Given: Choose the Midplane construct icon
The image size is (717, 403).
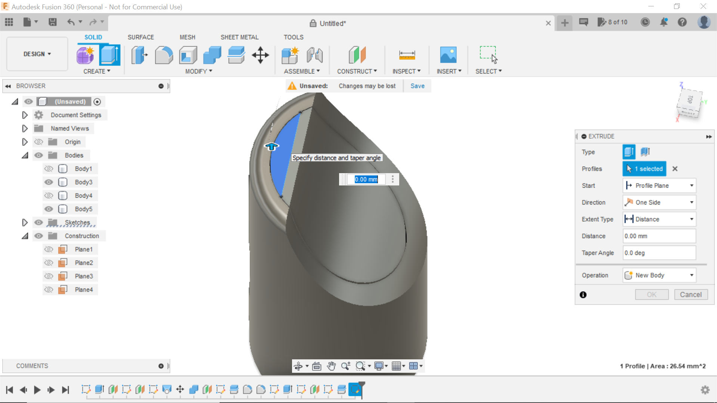Looking at the screenshot, I should (x=357, y=55).
